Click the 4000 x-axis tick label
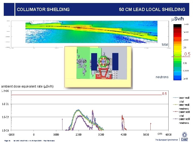193x145 pixels. (x=124, y=135)
